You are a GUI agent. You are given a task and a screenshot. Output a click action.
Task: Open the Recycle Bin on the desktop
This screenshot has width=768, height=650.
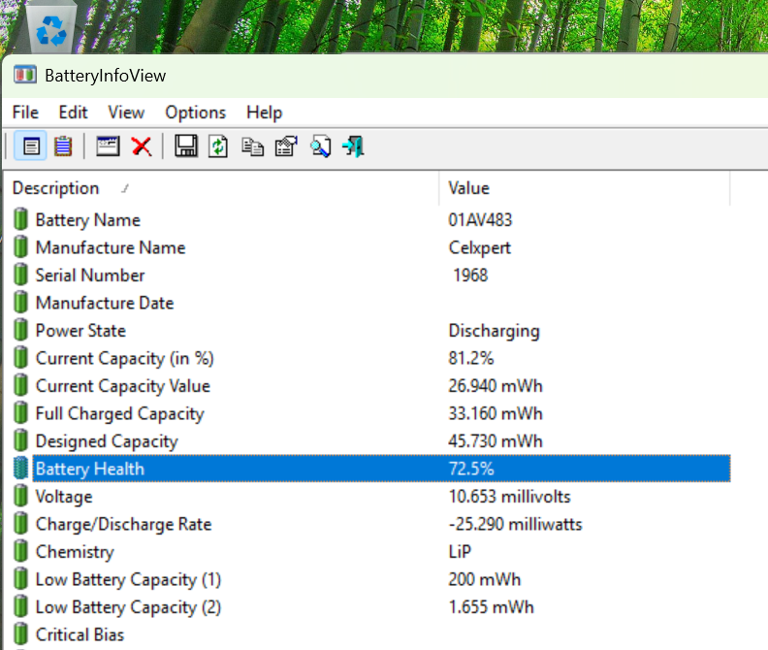[x=52, y=27]
